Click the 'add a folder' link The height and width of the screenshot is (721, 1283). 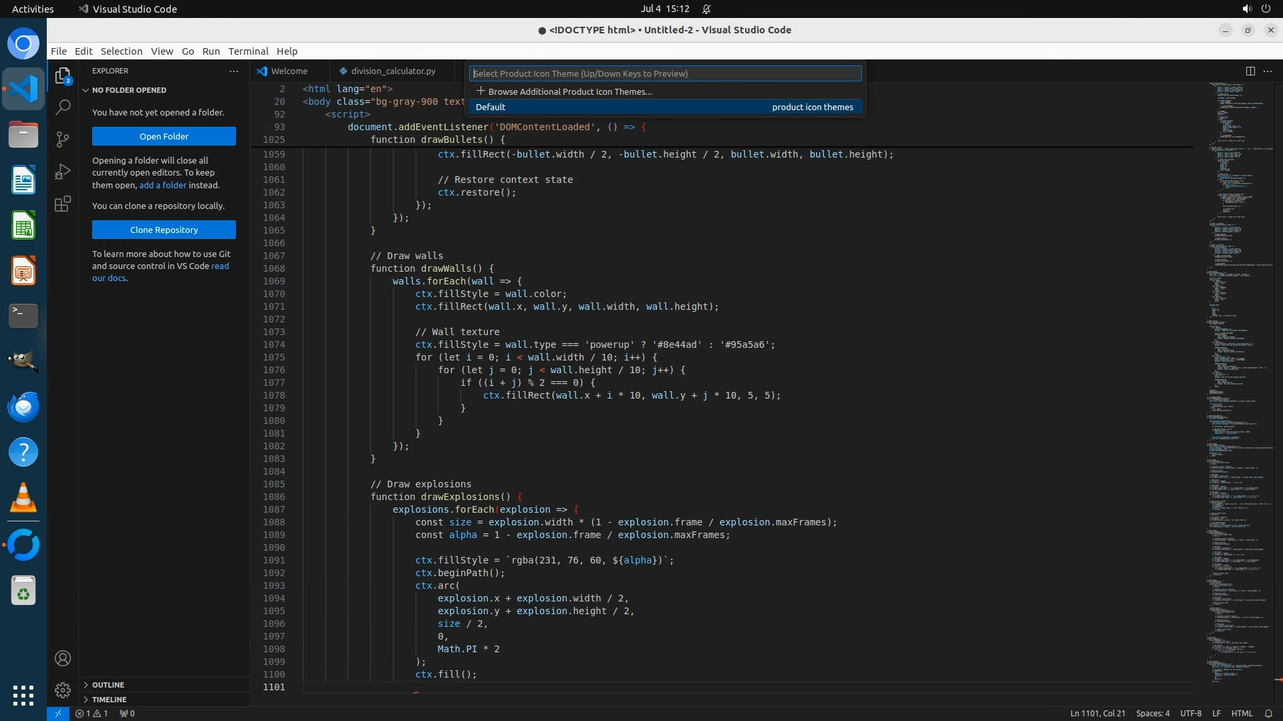click(x=162, y=185)
